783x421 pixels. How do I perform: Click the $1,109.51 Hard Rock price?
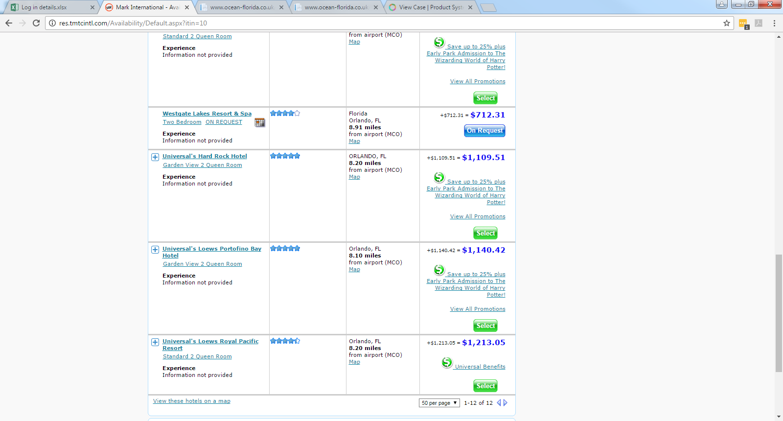click(484, 158)
